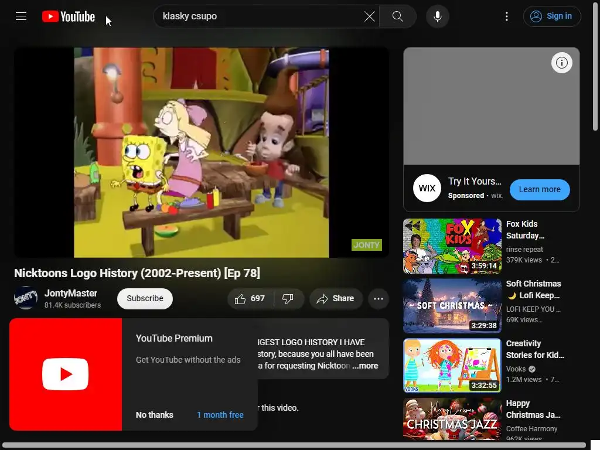The image size is (600, 450).
Task: Open the Soft Christmas Lofi Keep... title
Action: pos(533,289)
